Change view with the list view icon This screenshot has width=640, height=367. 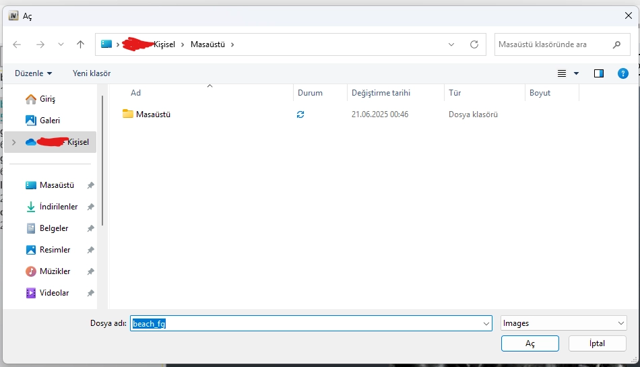(562, 73)
